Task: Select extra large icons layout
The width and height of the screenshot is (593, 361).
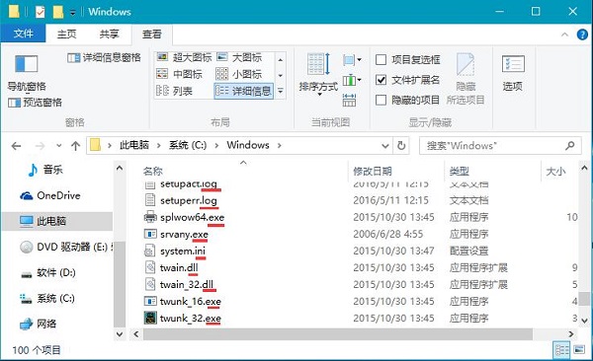Action: tap(184, 57)
